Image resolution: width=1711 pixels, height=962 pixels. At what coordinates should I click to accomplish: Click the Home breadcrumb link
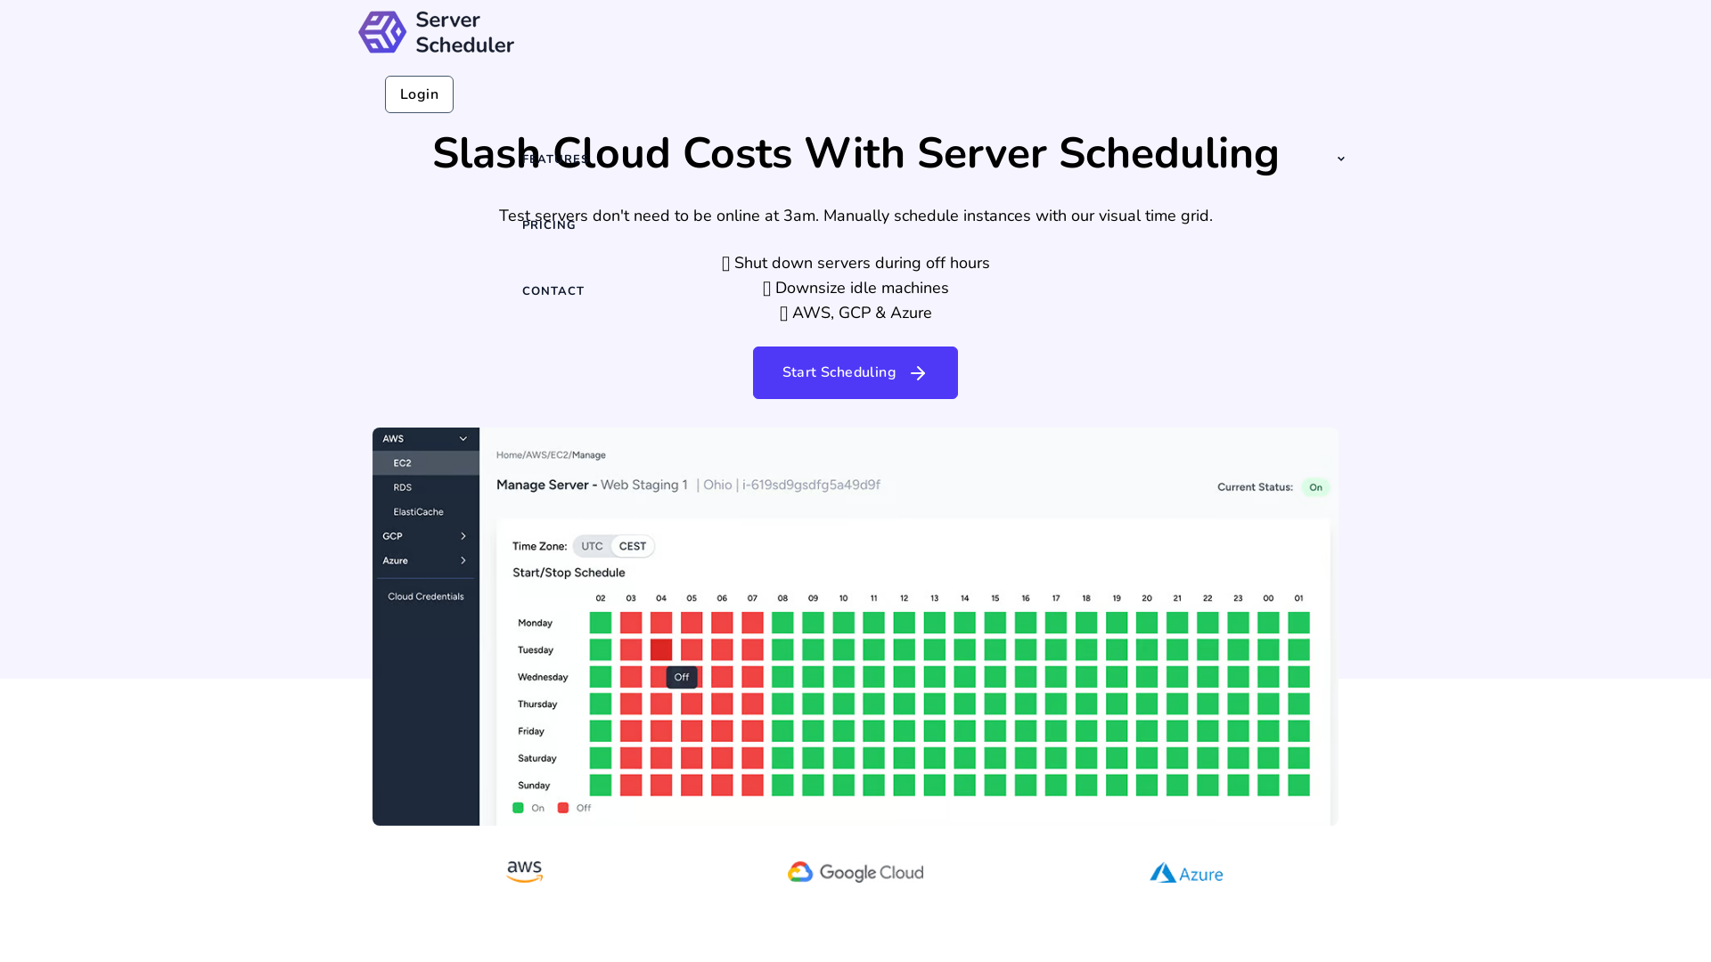click(x=509, y=455)
